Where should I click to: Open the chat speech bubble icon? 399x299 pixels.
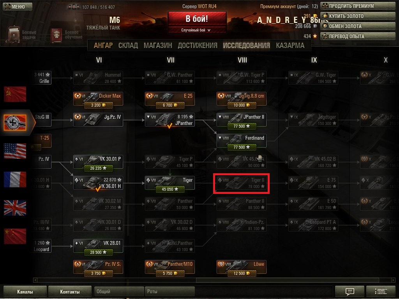pyautogui.click(x=350, y=291)
